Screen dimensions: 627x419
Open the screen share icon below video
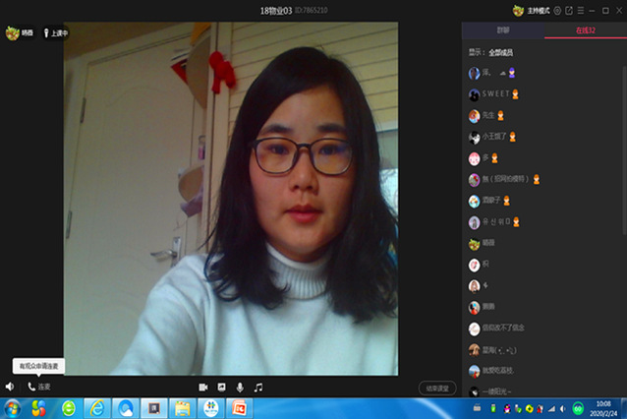pyautogui.click(x=221, y=388)
